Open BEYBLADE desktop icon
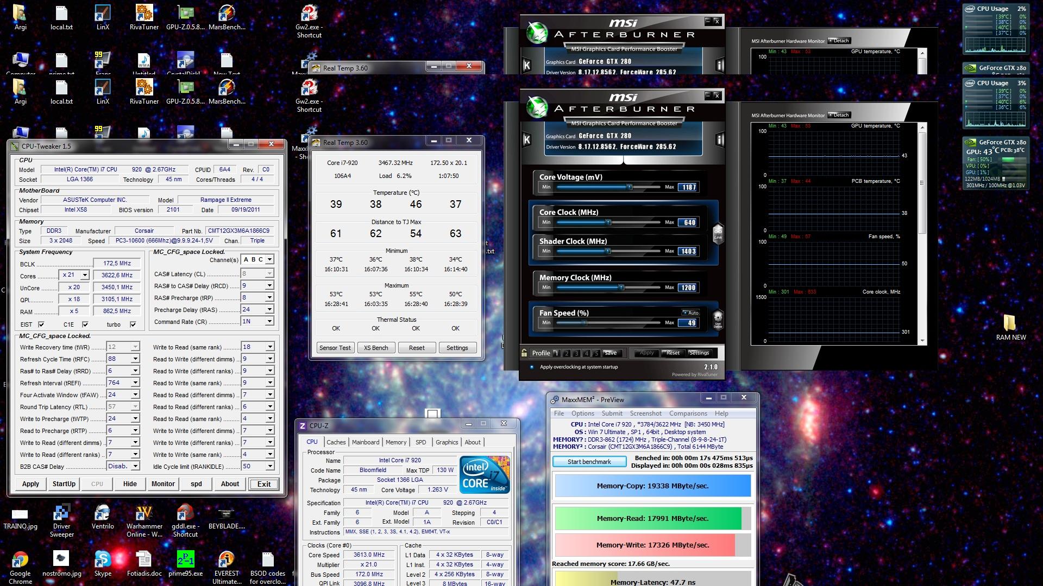This screenshot has height=586, width=1043. [227, 518]
